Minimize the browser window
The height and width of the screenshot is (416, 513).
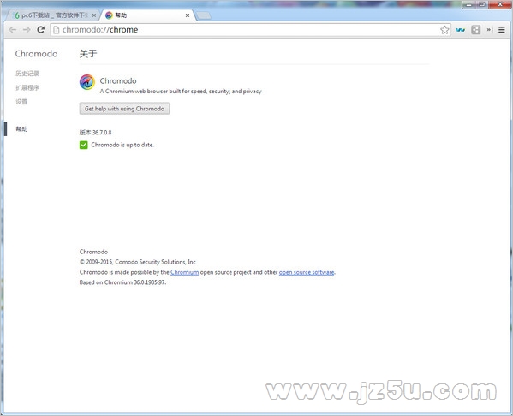pos(468,4)
